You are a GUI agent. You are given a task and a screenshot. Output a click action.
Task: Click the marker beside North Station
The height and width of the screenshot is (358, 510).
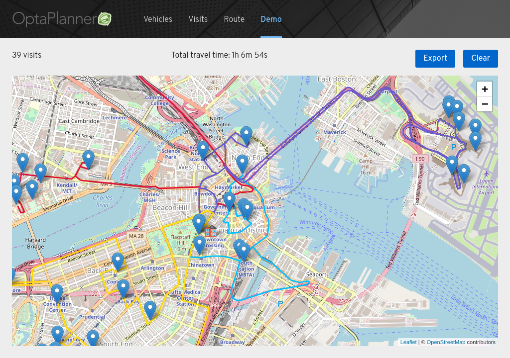click(x=203, y=150)
